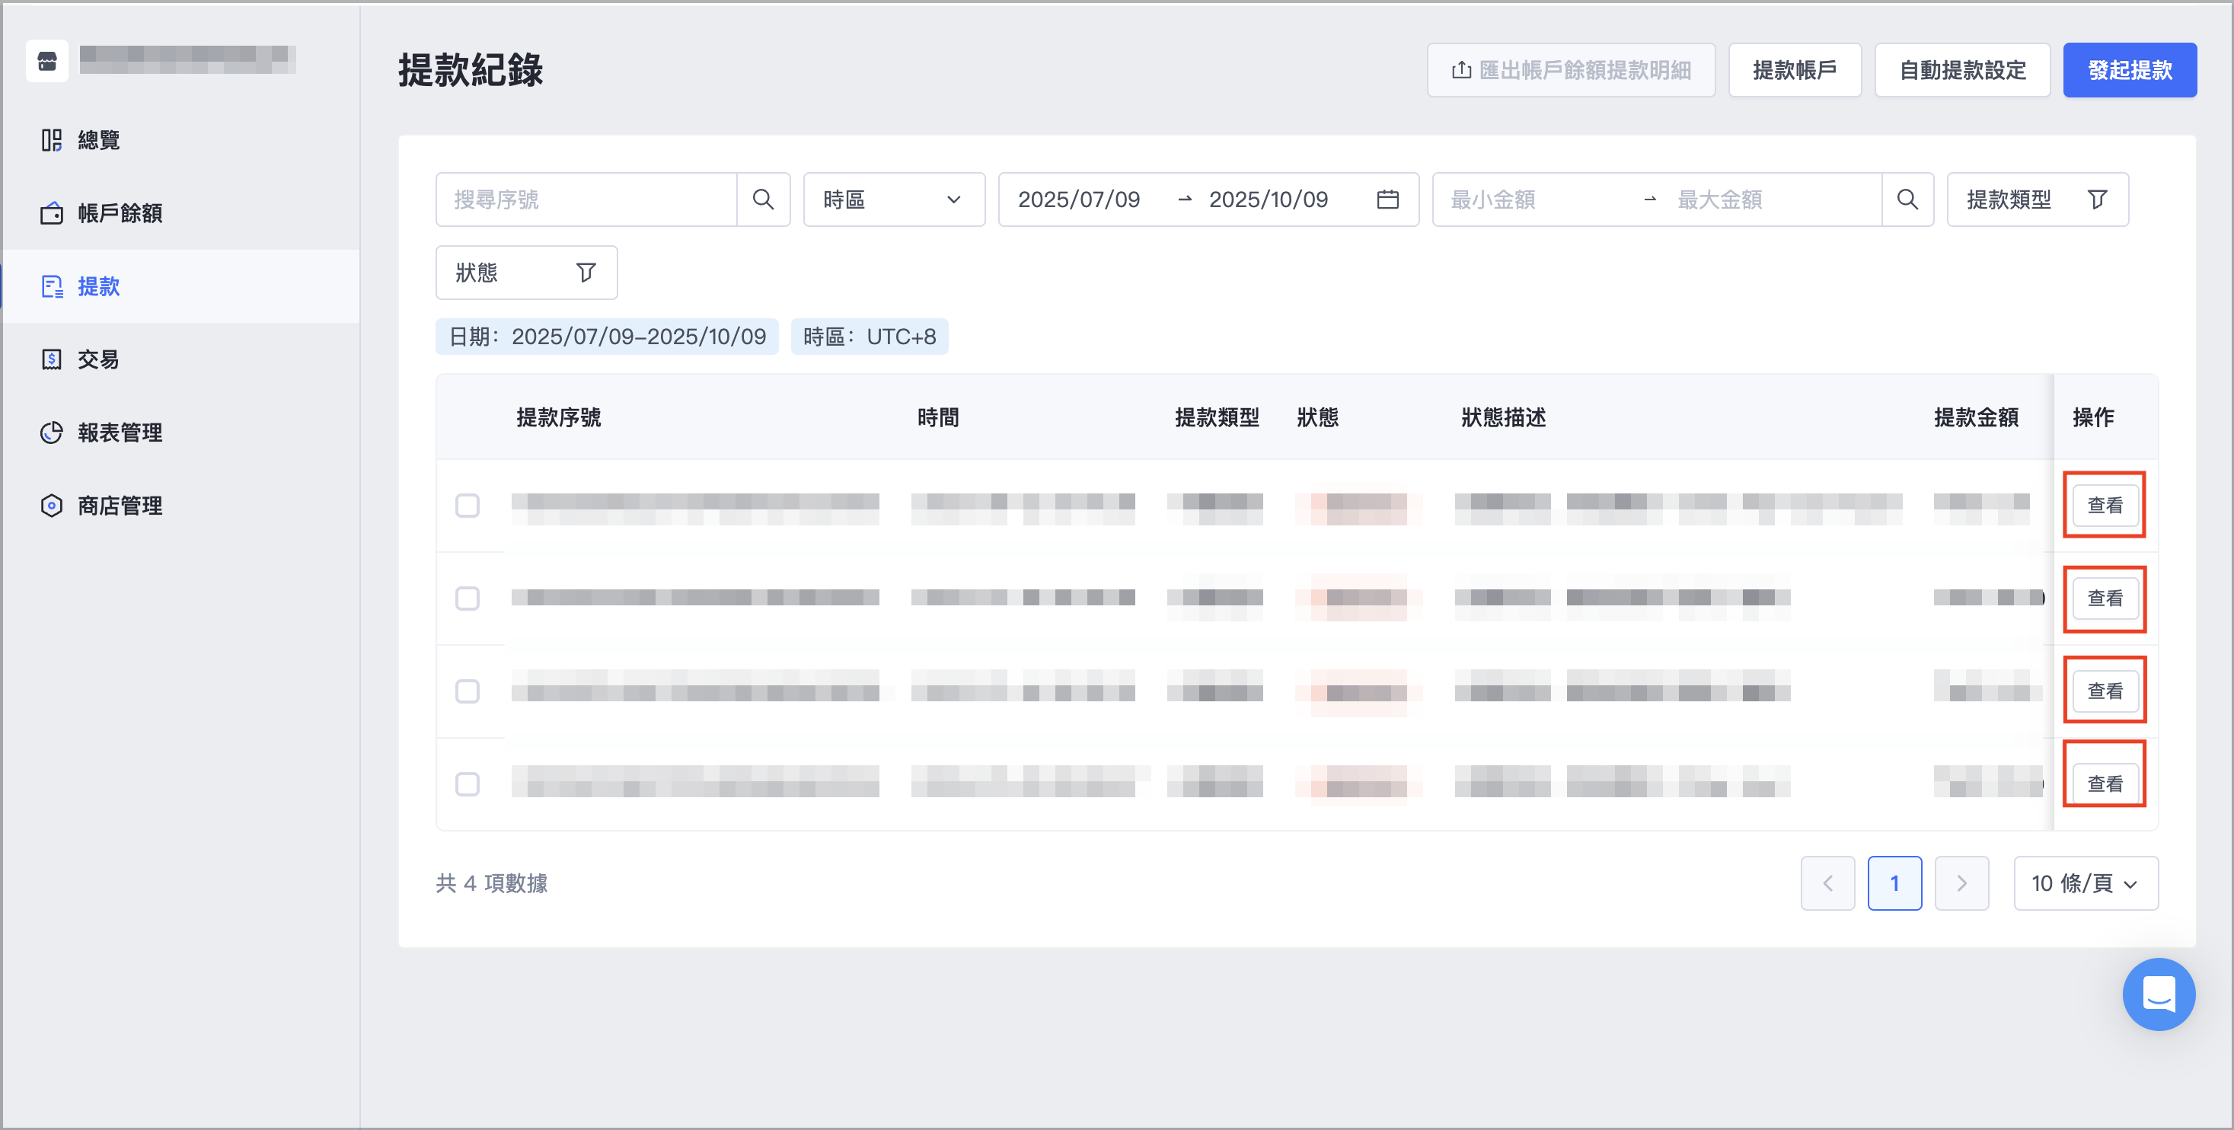2234x1130 pixels.
Task: Click the search icon next to 搜尋序號
Action: [x=763, y=200]
